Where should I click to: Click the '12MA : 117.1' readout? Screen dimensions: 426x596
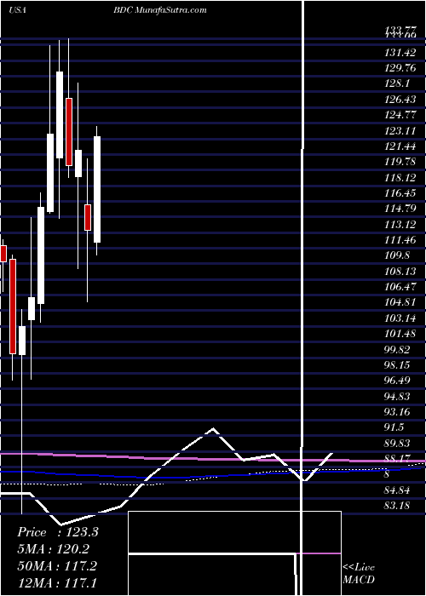(57, 582)
